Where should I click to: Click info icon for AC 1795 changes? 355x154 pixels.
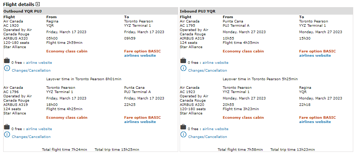183,68
